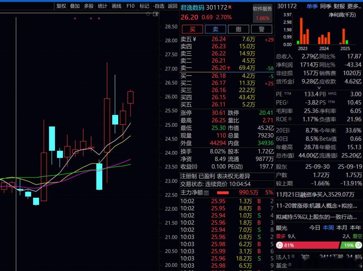Image resolution: width=363 pixels, height=271 pixels.
Task: Click the ¥ icon next to 卖五
Action: point(194,39)
